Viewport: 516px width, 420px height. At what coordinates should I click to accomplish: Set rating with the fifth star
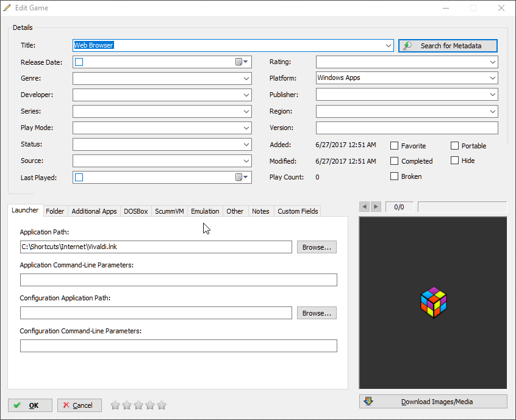[x=162, y=405]
